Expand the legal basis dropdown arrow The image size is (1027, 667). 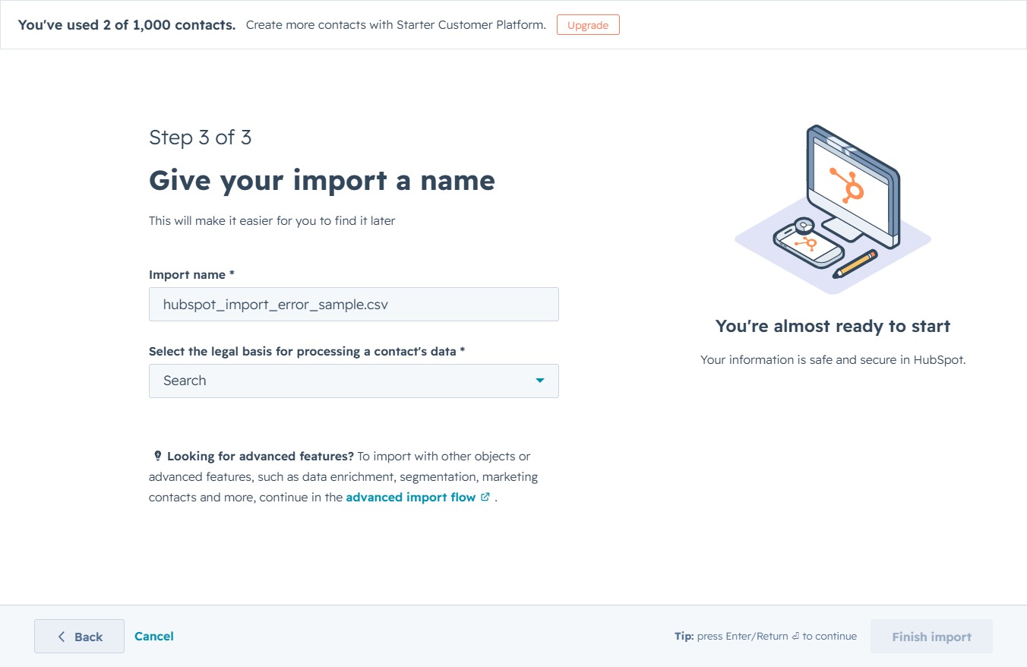pyautogui.click(x=540, y=381)
